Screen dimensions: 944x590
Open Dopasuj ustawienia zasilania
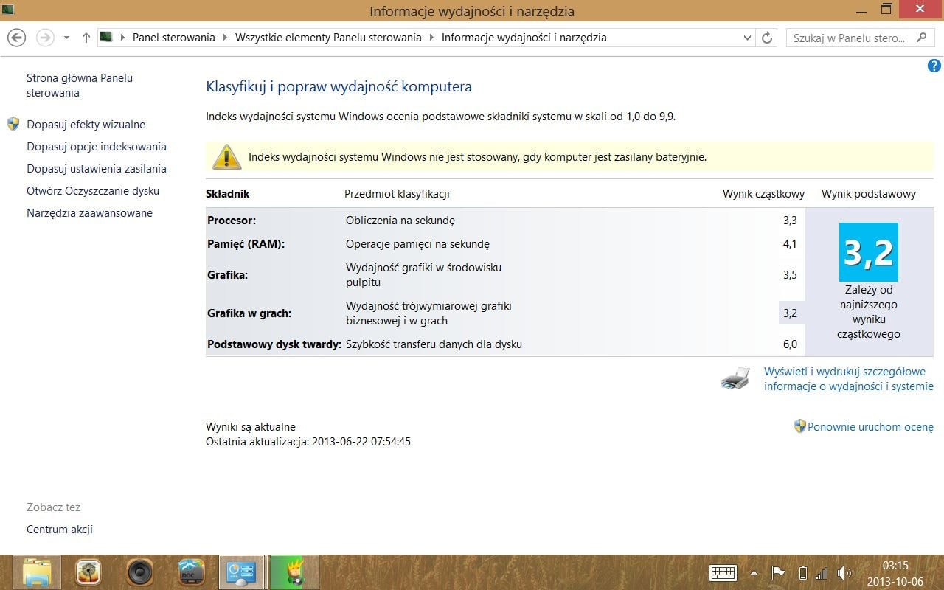pos(97,169)
